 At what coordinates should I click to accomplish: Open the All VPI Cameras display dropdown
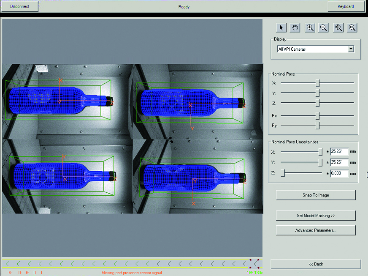[351, 49]
